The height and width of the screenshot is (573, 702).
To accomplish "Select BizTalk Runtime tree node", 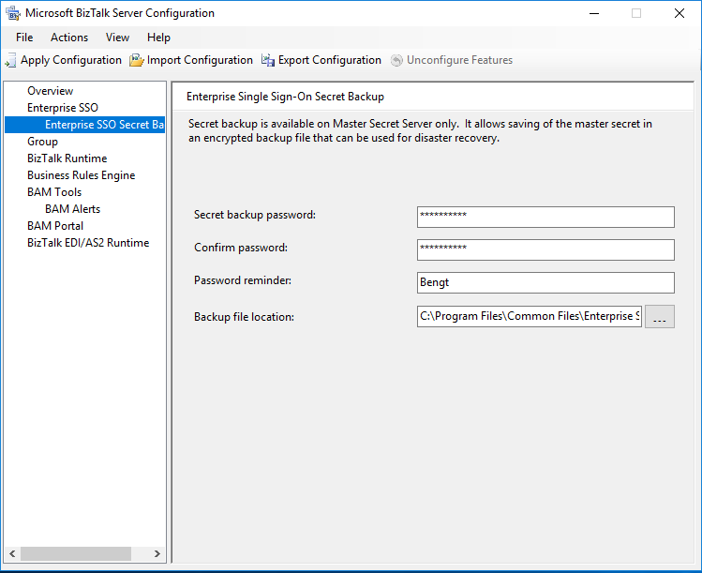I will [x=67, y=158].
